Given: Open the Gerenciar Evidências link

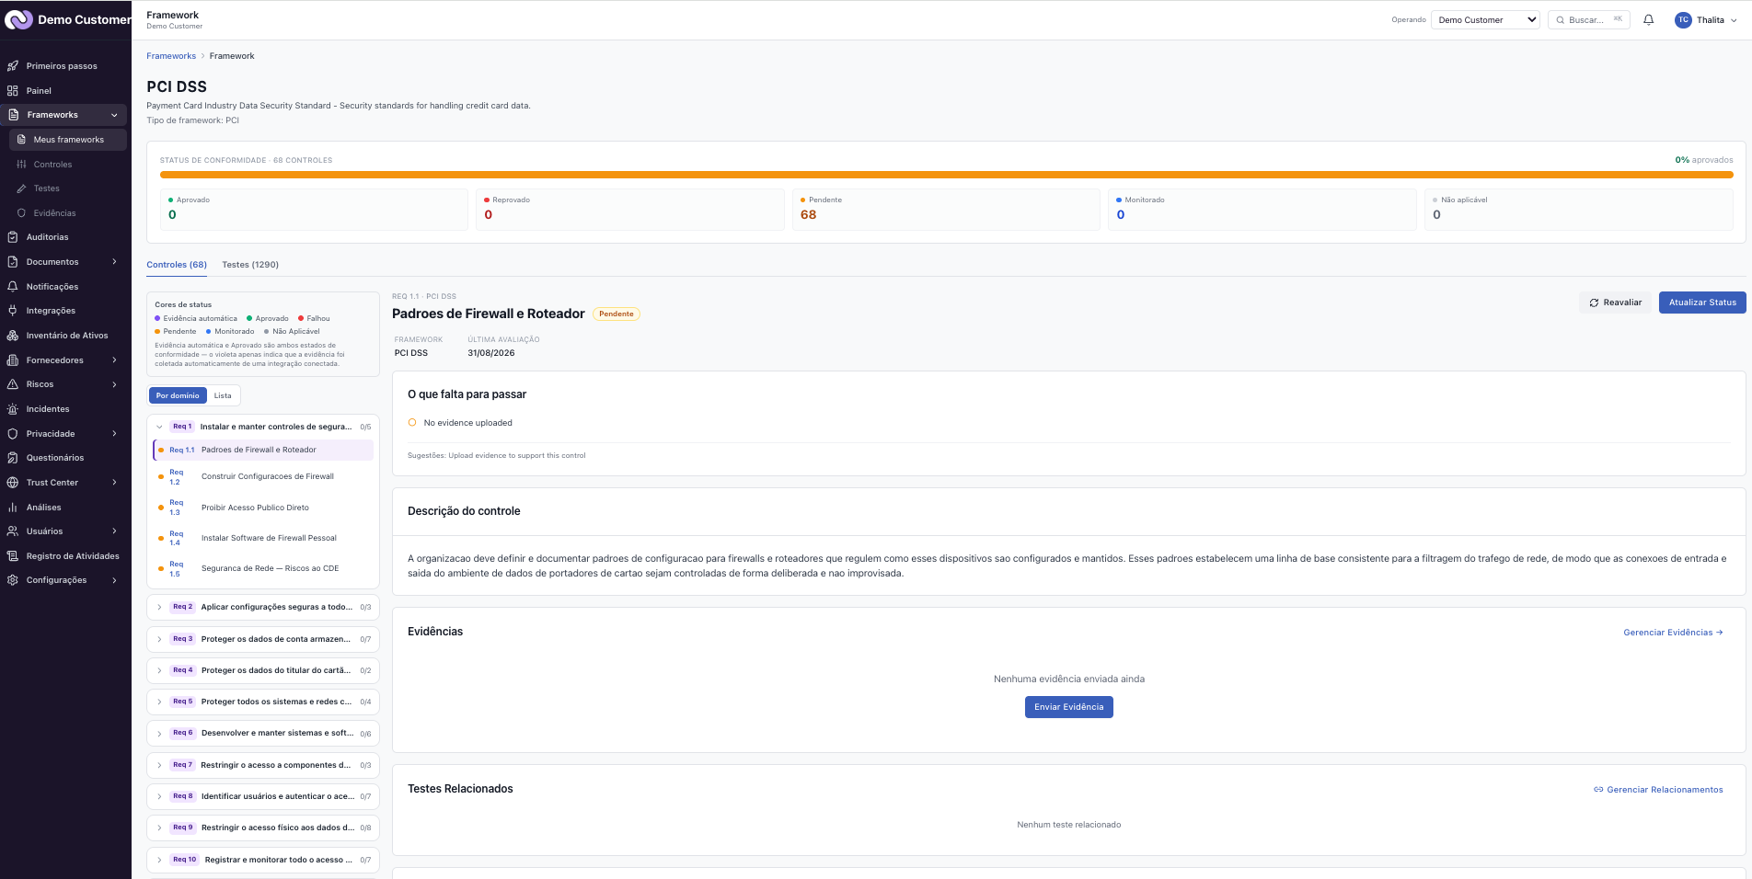Looking at the screenshot, I should [x=1673, y=633].
